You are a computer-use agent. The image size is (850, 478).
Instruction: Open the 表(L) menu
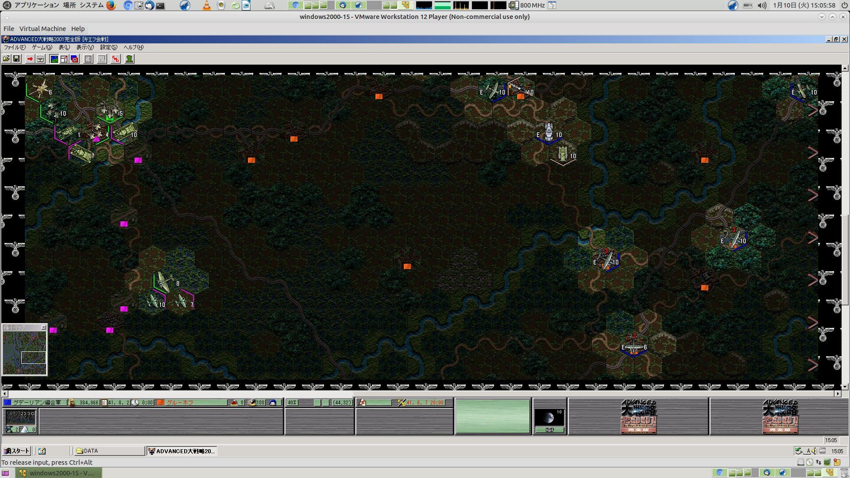pos(64,47)
